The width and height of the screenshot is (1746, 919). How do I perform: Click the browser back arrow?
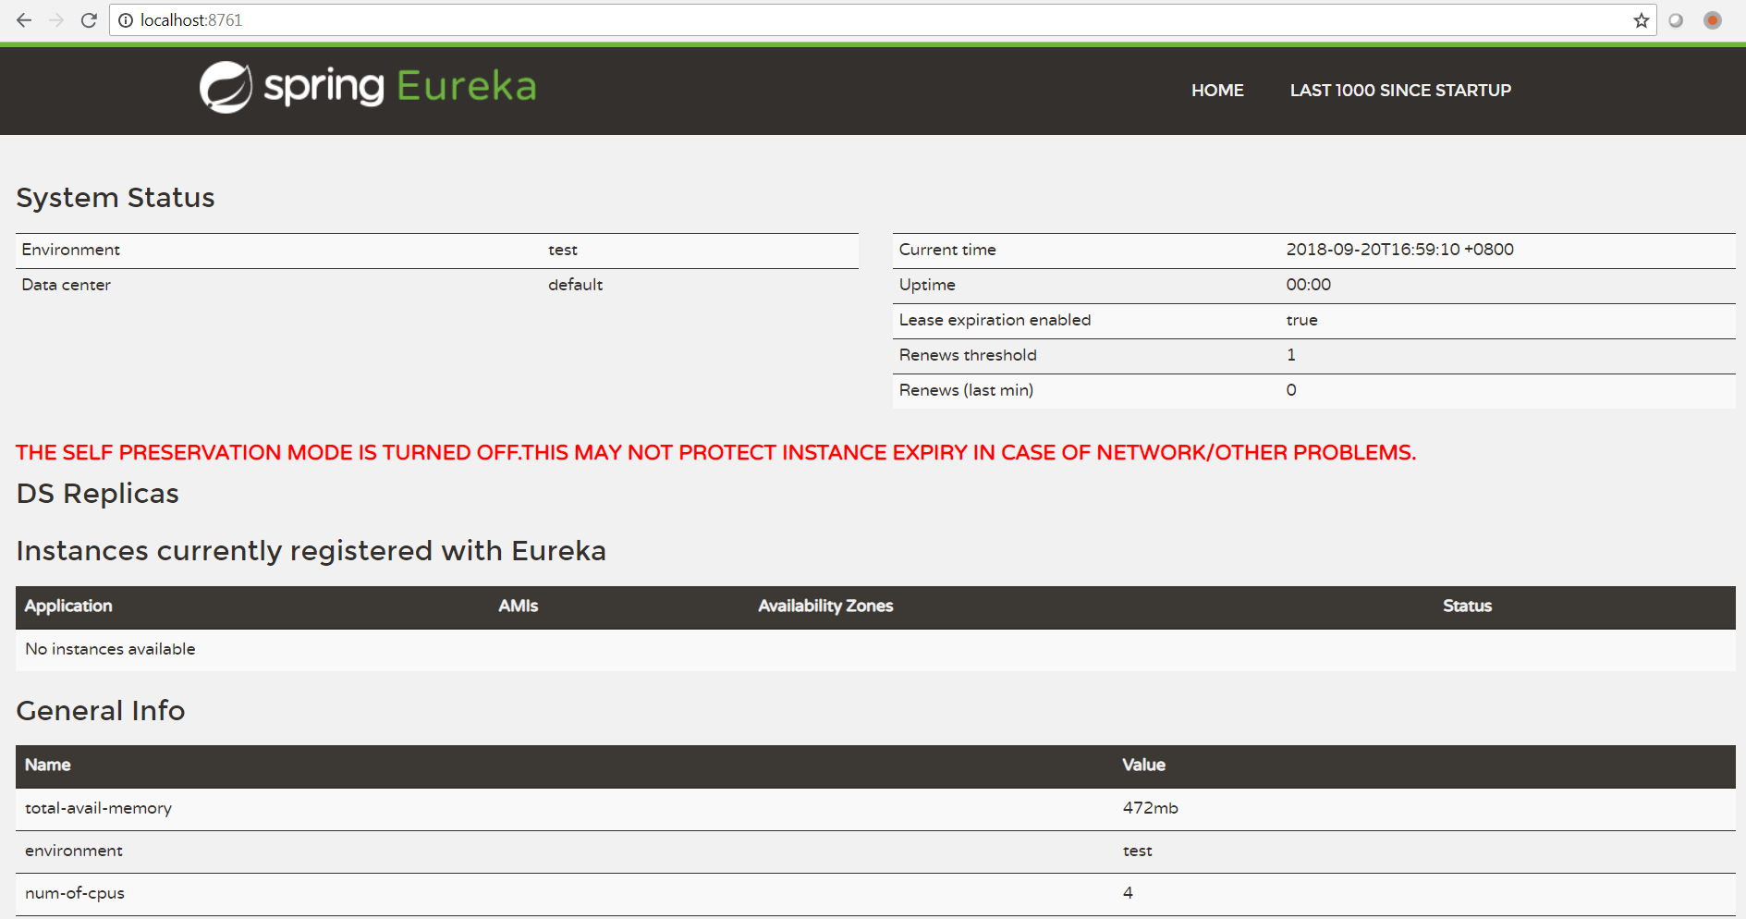[x=24, y=20]
